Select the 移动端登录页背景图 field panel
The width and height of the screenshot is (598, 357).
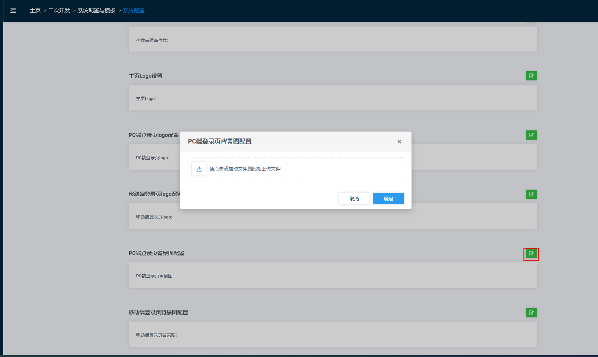click(x=333, y=335)
